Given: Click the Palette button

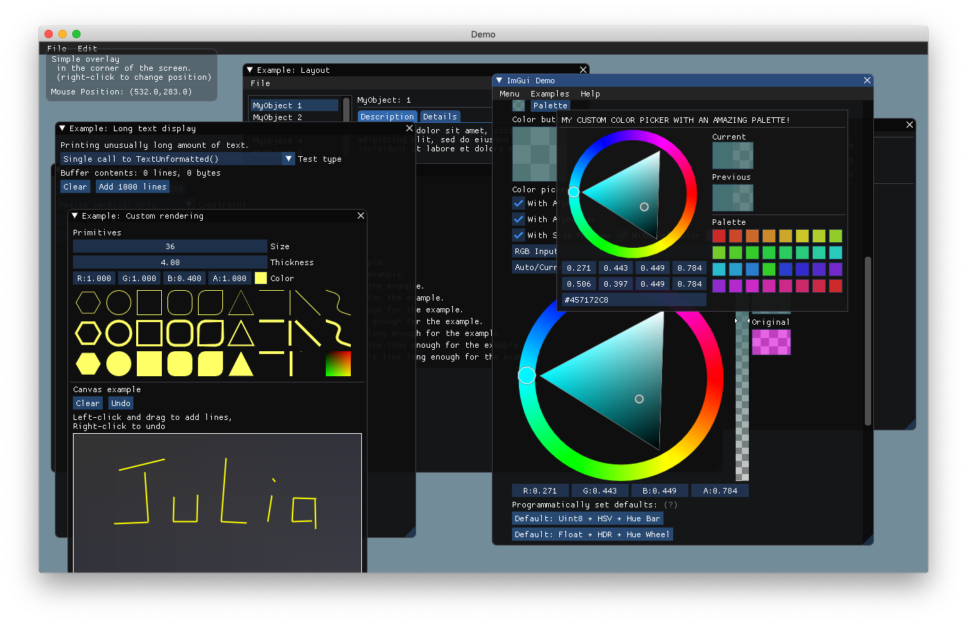Looking at the screenshot, I should click(x=550, y=106).
